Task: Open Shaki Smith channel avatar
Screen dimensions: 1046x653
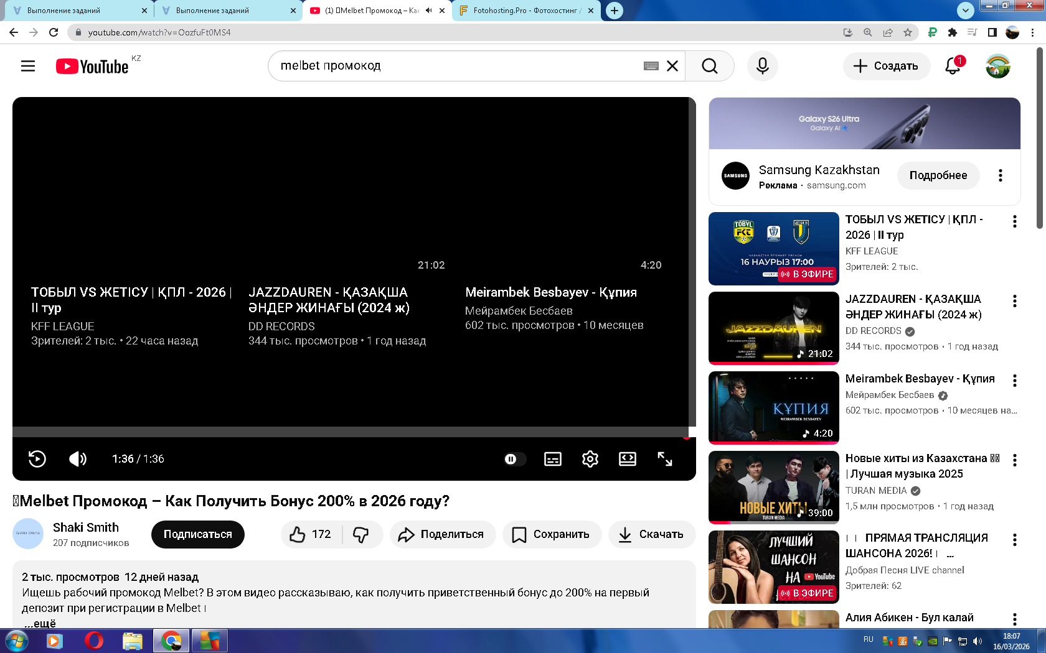Action: click(28, 534)
